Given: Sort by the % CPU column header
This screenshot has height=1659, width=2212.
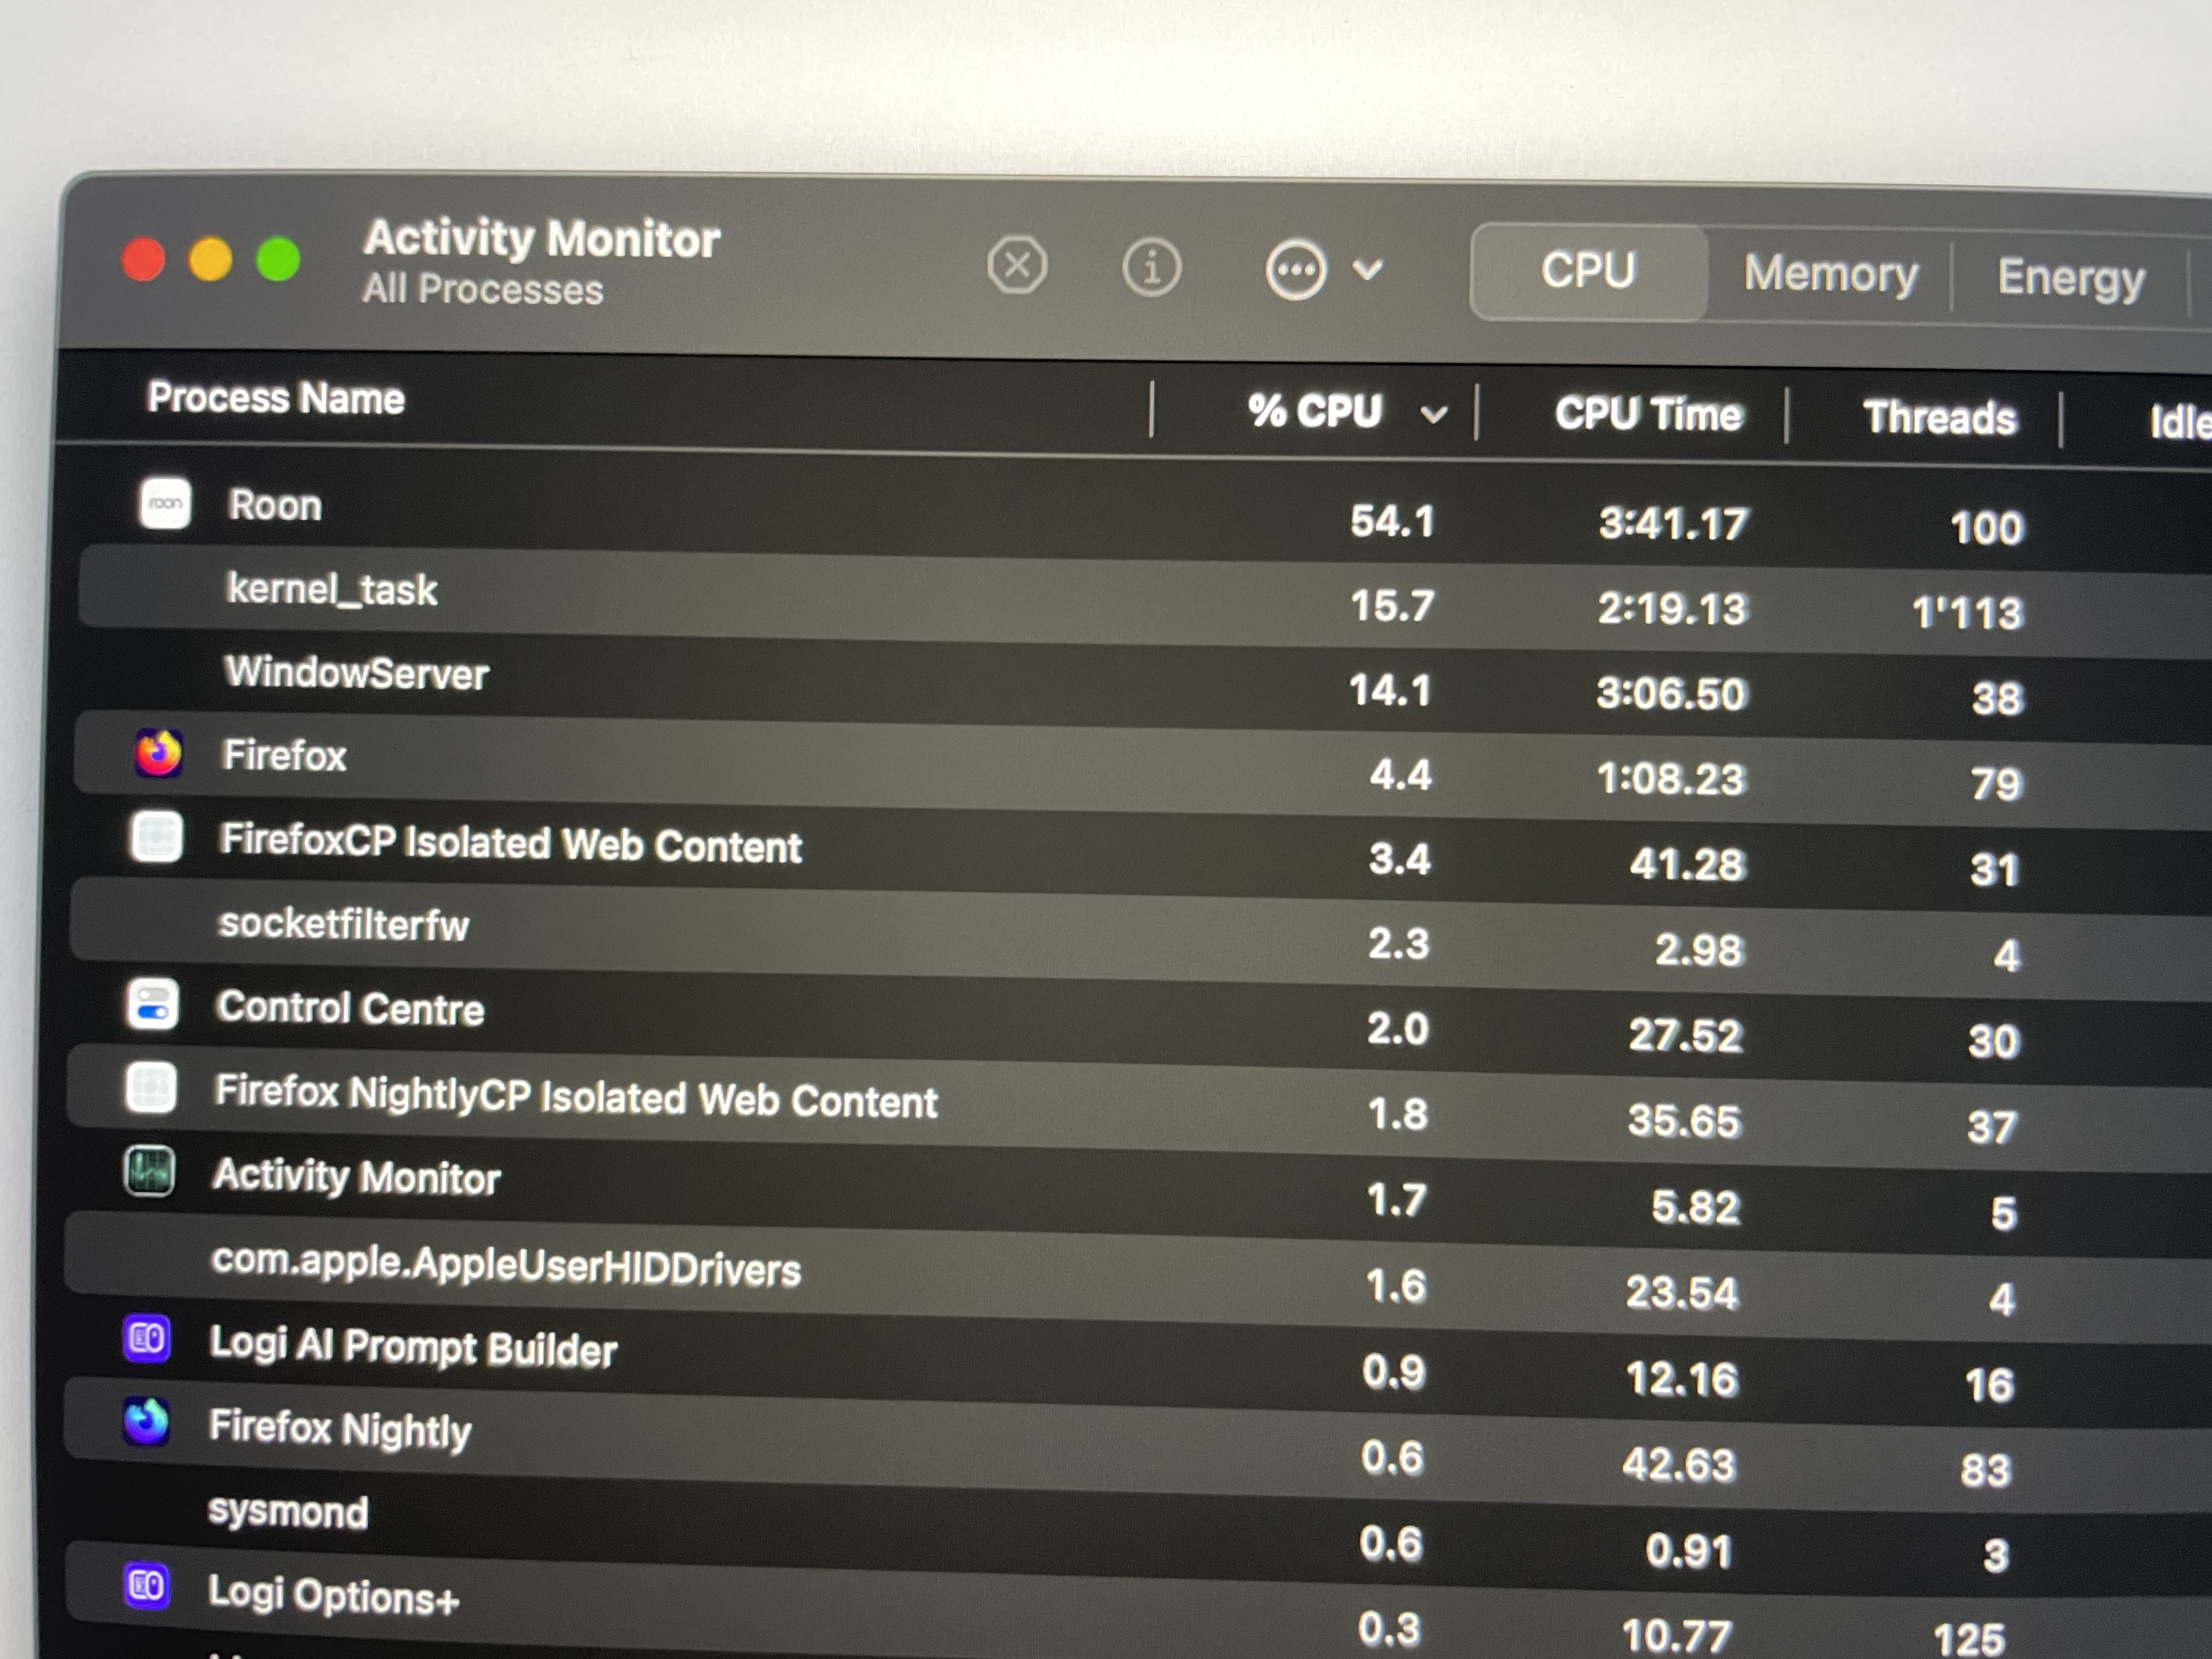Looking at the screenshot, I should coord(1315,411).
